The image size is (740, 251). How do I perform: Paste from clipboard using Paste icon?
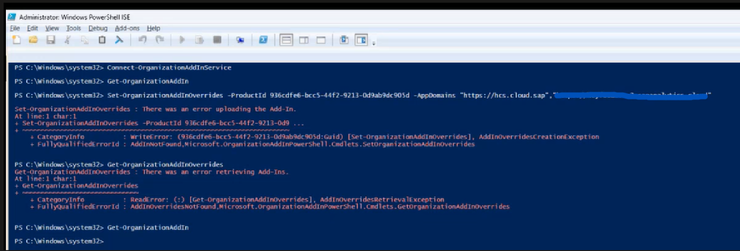pos(102,40)
